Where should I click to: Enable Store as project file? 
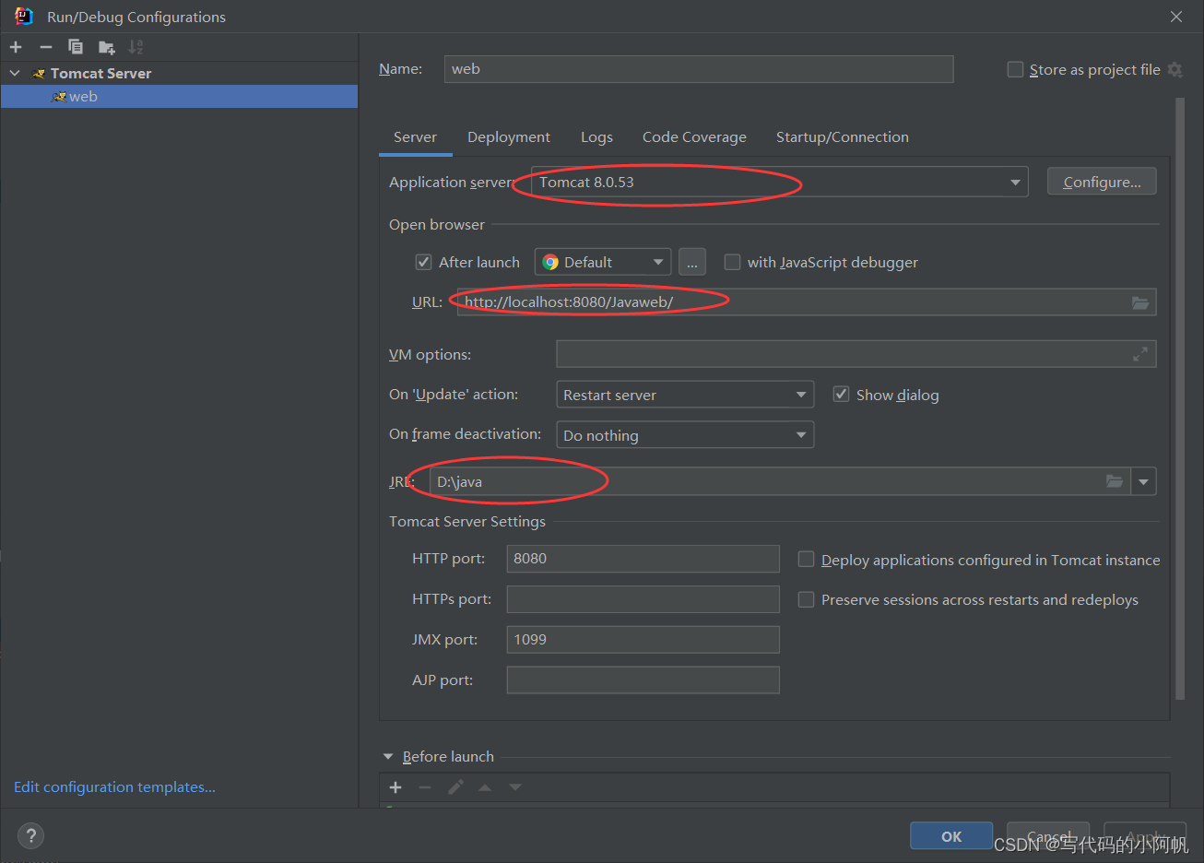coord(1015,69)
